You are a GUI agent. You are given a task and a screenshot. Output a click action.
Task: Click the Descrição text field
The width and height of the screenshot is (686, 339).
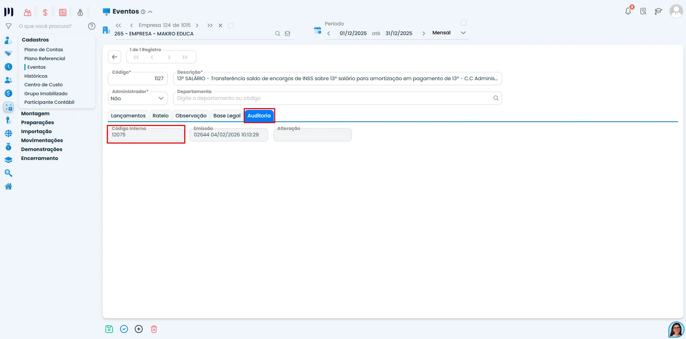click(337, 78)
